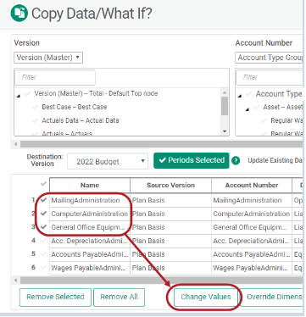
Task: Select Actuals Data – Actual Data tree item
Action: tap(81, 120)
